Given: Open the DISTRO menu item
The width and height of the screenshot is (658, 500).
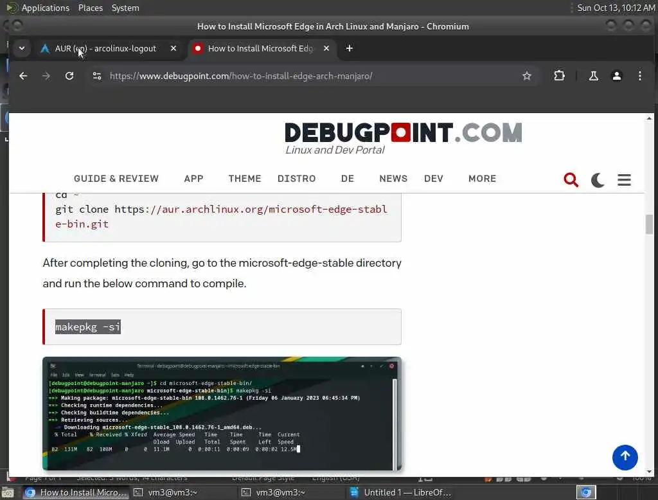Looking at the screenshot, I should coord(296,179).
